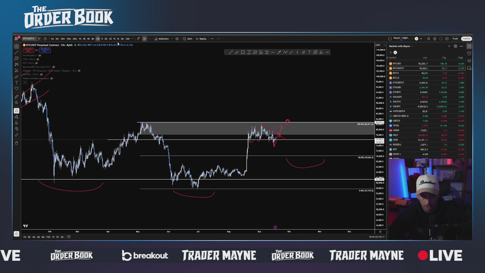This screenshot has width=485, height=273.
Task: Click the add symbol plus icon
Action: (45, 39)
